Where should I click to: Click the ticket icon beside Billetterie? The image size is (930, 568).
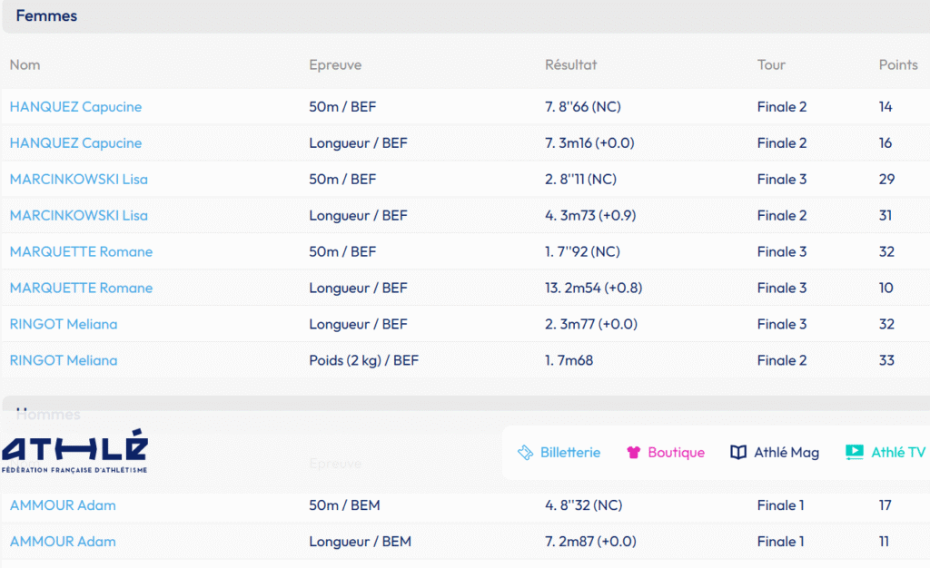pos(524,452)
